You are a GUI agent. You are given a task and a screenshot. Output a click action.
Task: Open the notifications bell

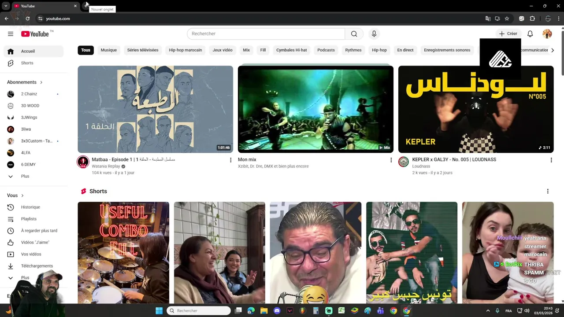[530, 34]
